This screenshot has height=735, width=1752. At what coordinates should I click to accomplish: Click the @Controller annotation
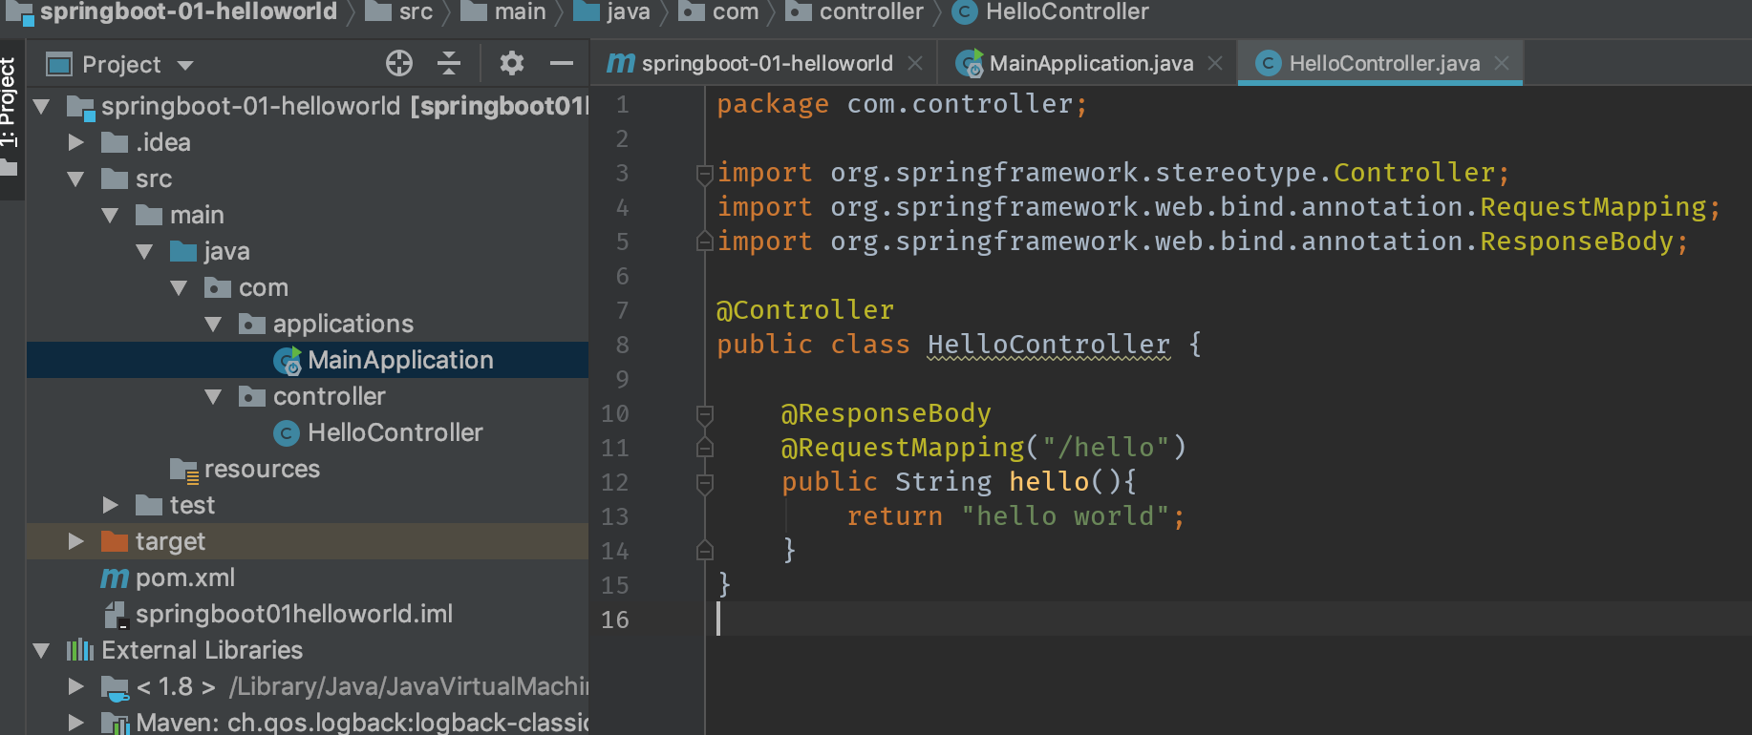pos(805,310)
